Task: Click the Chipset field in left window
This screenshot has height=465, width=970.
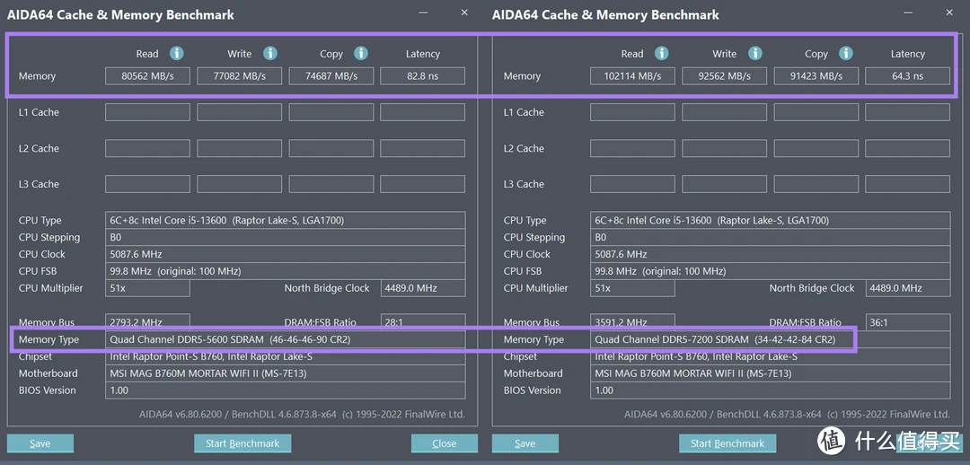Action: pos(286,356)
